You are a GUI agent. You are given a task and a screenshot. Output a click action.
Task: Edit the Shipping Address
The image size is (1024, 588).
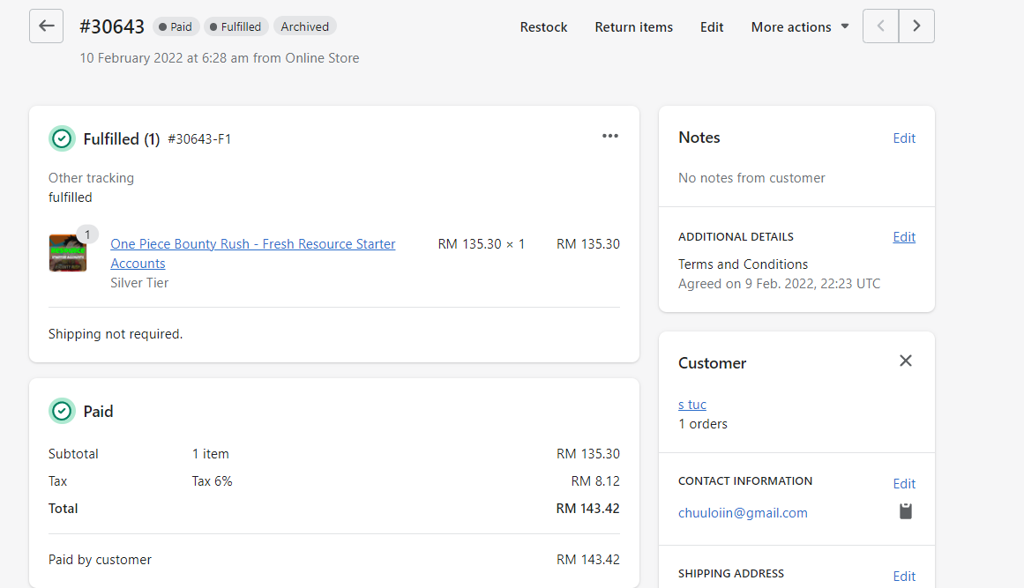point(904,577)
